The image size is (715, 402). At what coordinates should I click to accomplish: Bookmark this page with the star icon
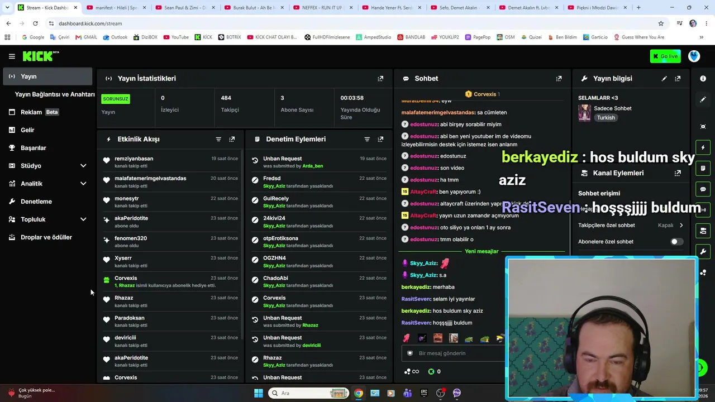661,23
